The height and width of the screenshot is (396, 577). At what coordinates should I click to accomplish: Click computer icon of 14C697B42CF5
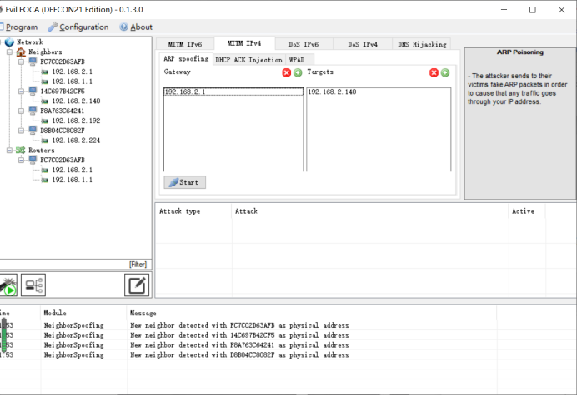(33, 91)
